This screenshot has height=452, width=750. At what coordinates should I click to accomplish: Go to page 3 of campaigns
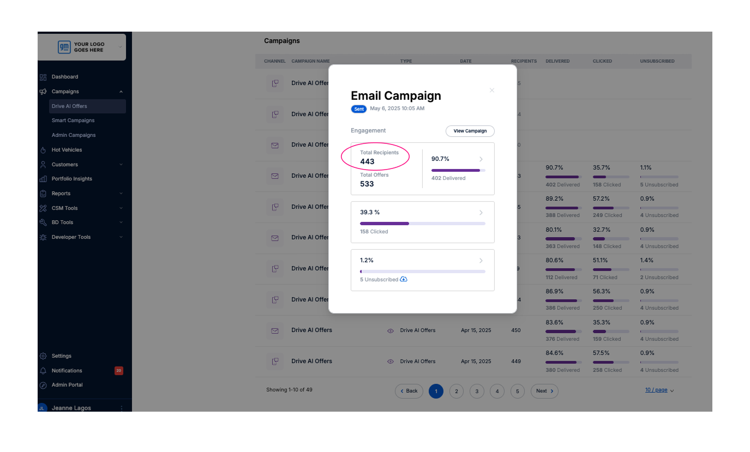pos(477,391)
